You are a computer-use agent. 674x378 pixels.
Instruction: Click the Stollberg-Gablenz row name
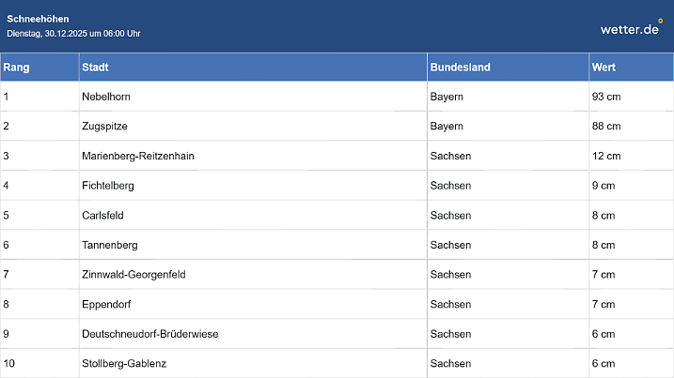124,363
